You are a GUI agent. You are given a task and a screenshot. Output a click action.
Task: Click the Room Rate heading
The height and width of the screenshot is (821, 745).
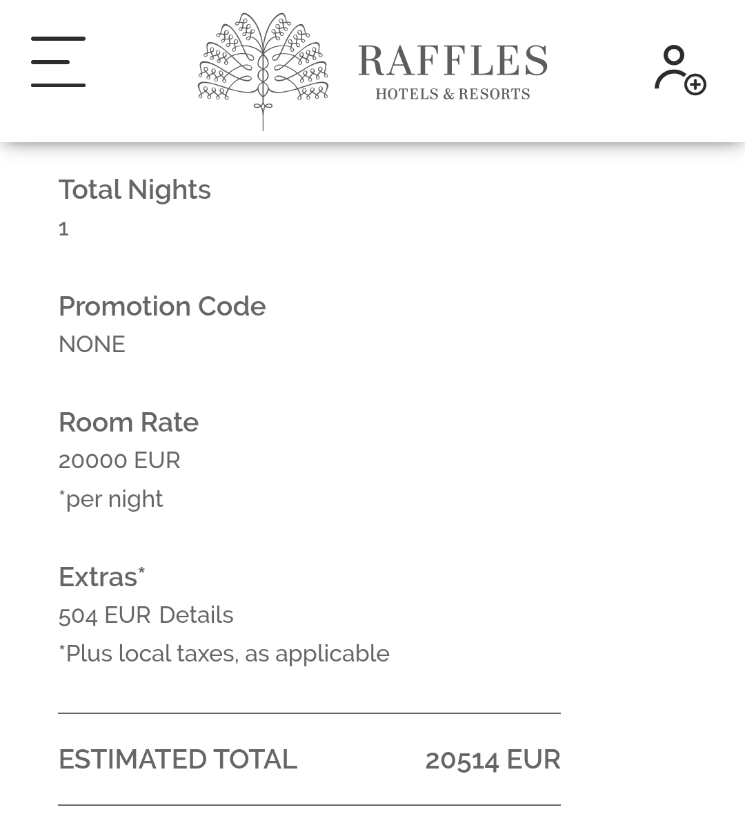pos(128,422)
